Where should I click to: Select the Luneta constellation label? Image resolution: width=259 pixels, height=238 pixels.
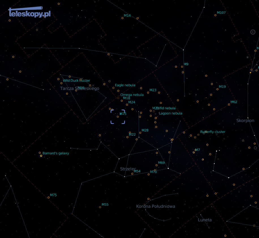[205, 220]
